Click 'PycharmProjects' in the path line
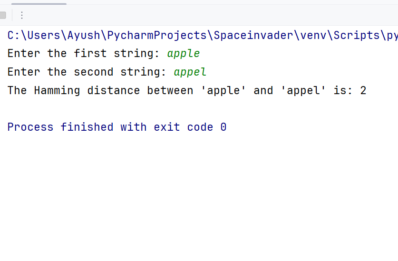Viewport: 398px width, 261px height. pos(157,35)
